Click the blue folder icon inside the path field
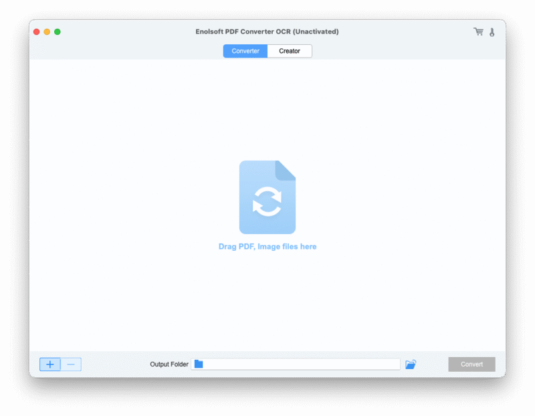 pyautogui.click(x=199, y=363)
